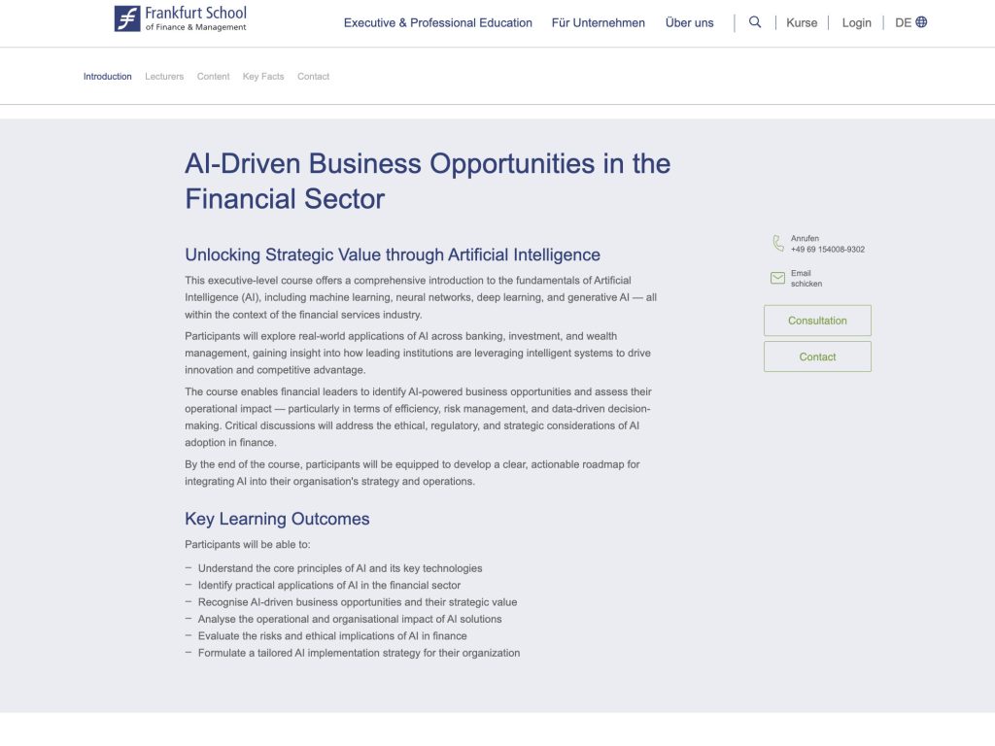Go to the Contact section tab
This screenshot has width=995, height=746.
313,76
